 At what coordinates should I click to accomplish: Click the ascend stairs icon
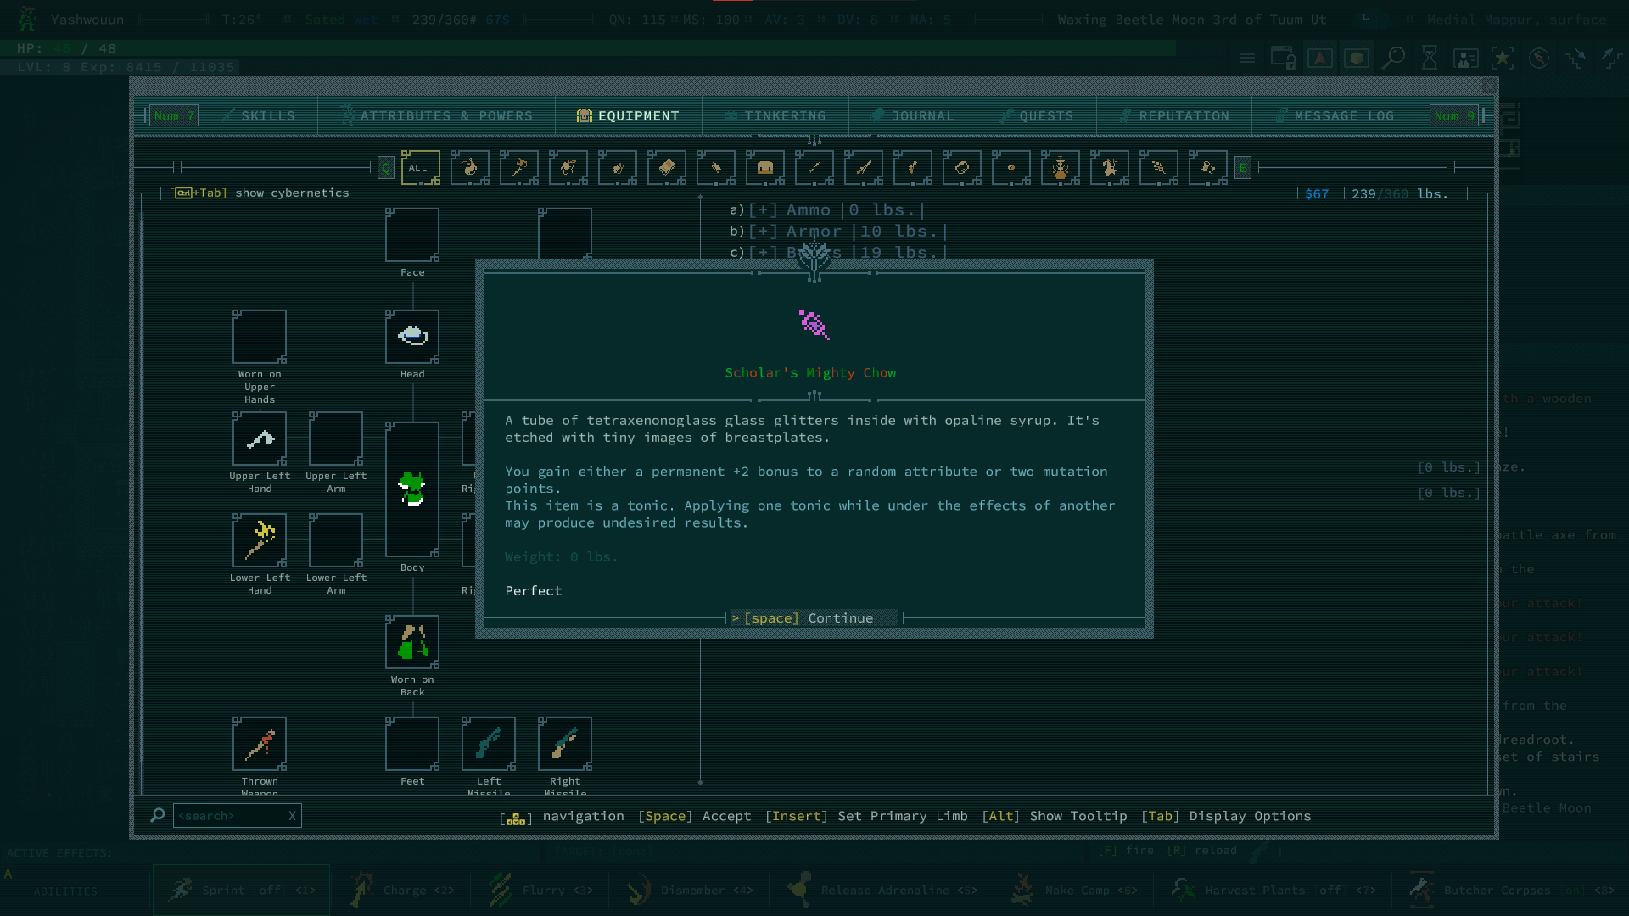point(1612,59)
